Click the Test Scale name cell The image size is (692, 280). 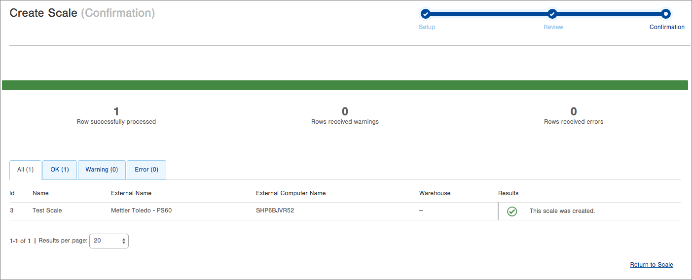(x=47, y=210)
